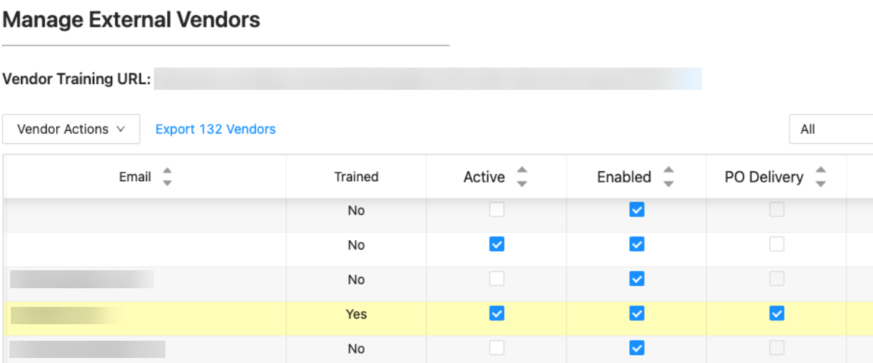Click Export 132 Vendors link
The image size is (873, 363).
click(x=216, y=129)
